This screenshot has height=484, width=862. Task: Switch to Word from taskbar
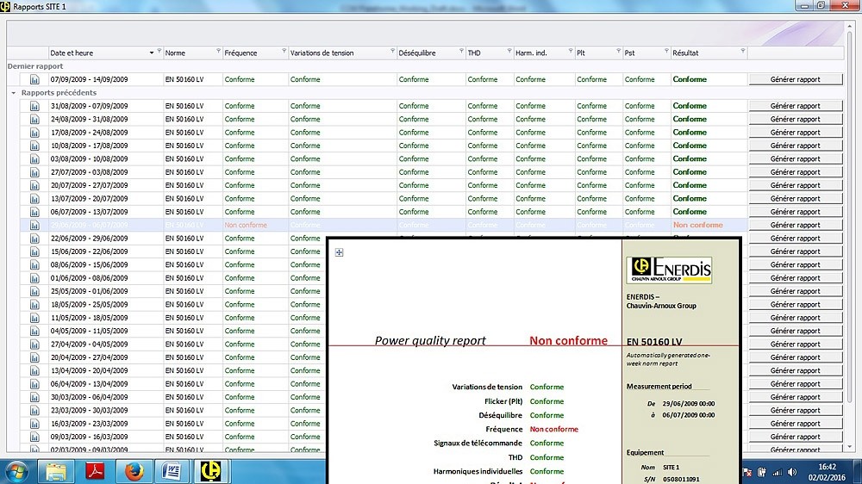172,471
